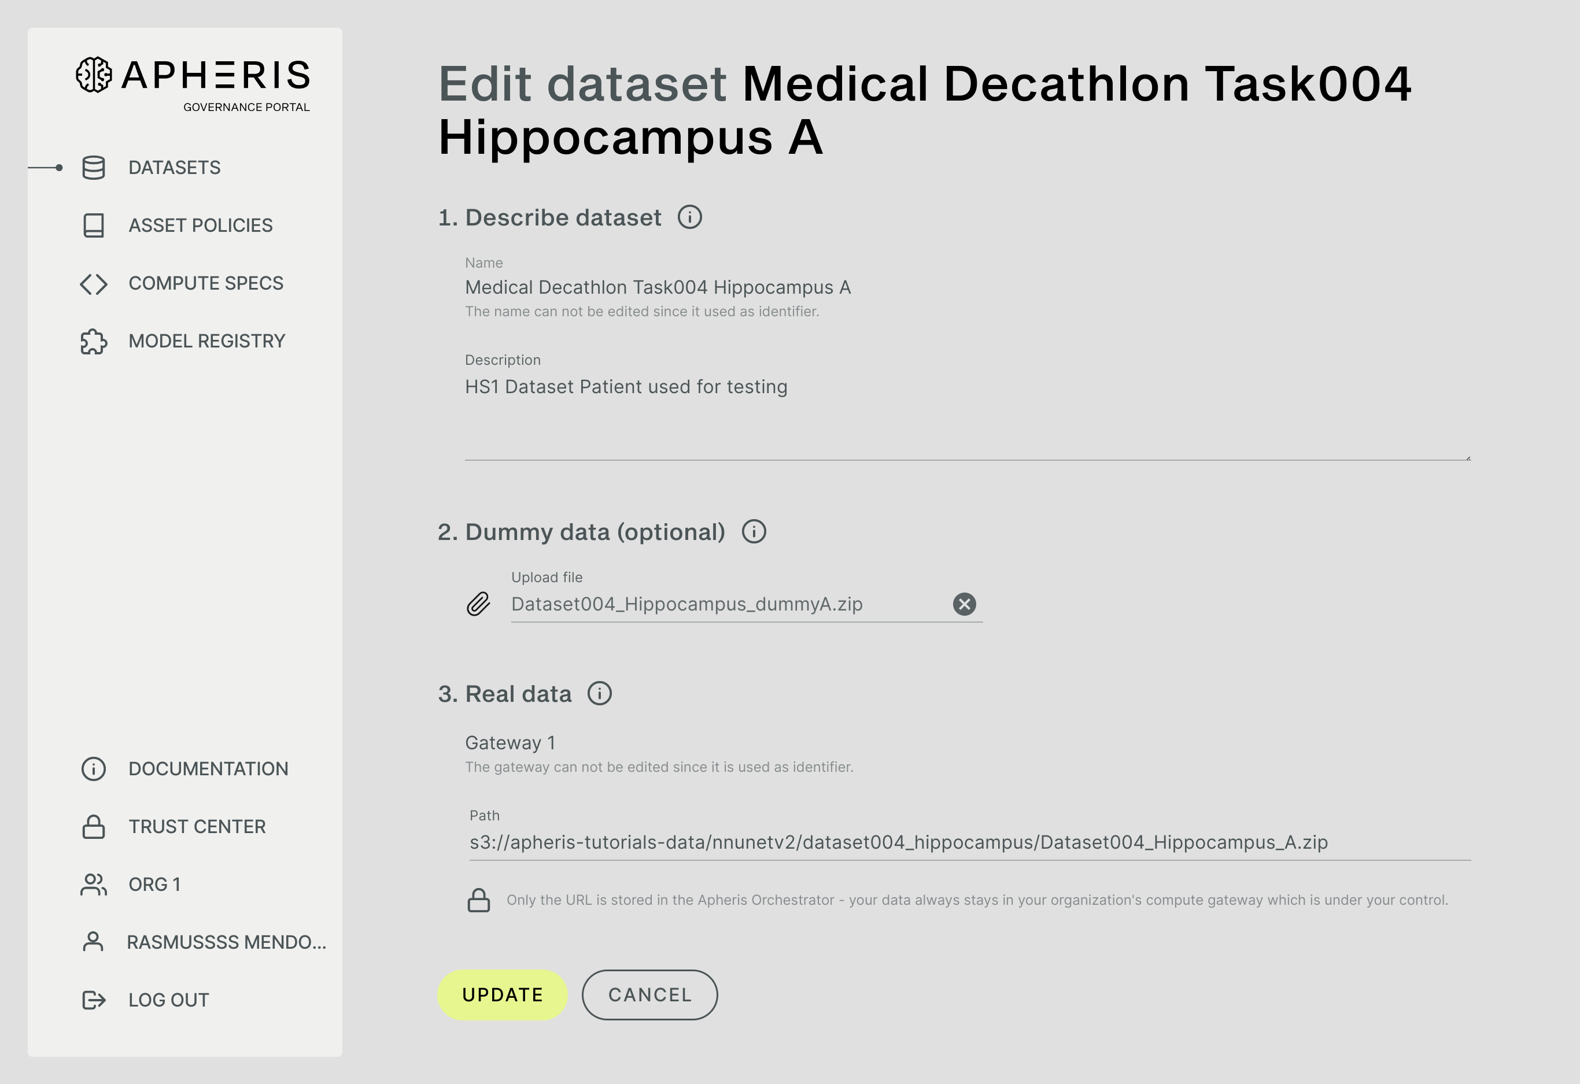Click the info icon beside Real data
Screen dimensions: 1580x1084
[599, 694]
